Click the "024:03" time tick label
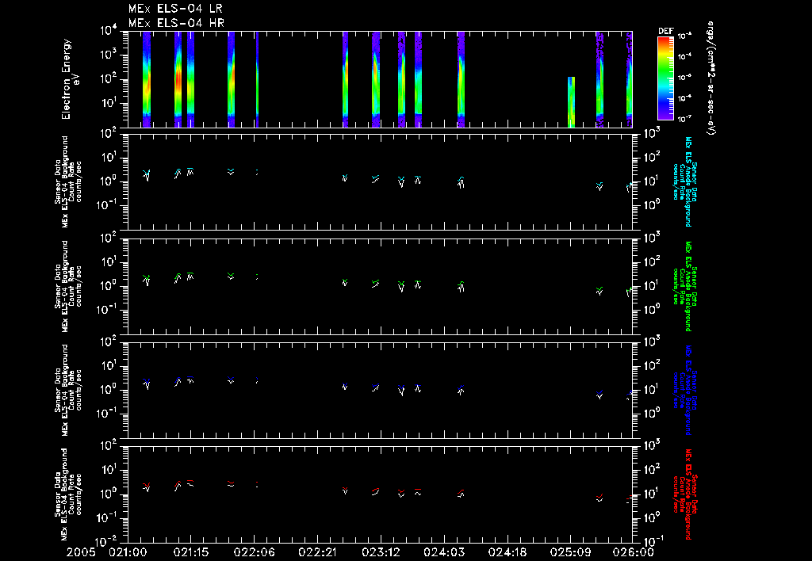The width and height of the screenshot is (812, 561). pyautogui.click(x=443, y=553)
